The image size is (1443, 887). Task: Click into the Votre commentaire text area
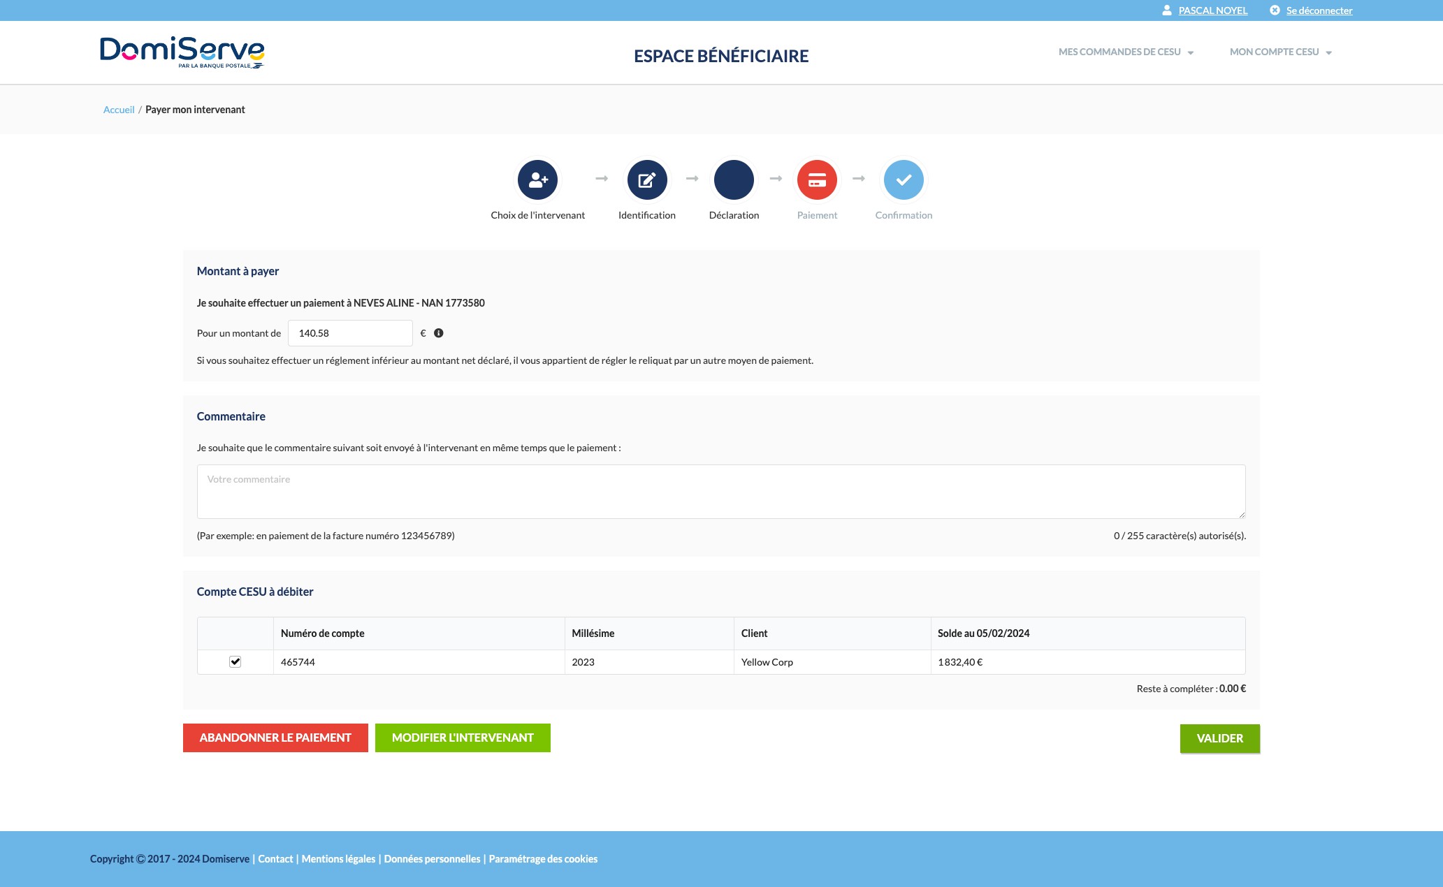tap(720, 492)
